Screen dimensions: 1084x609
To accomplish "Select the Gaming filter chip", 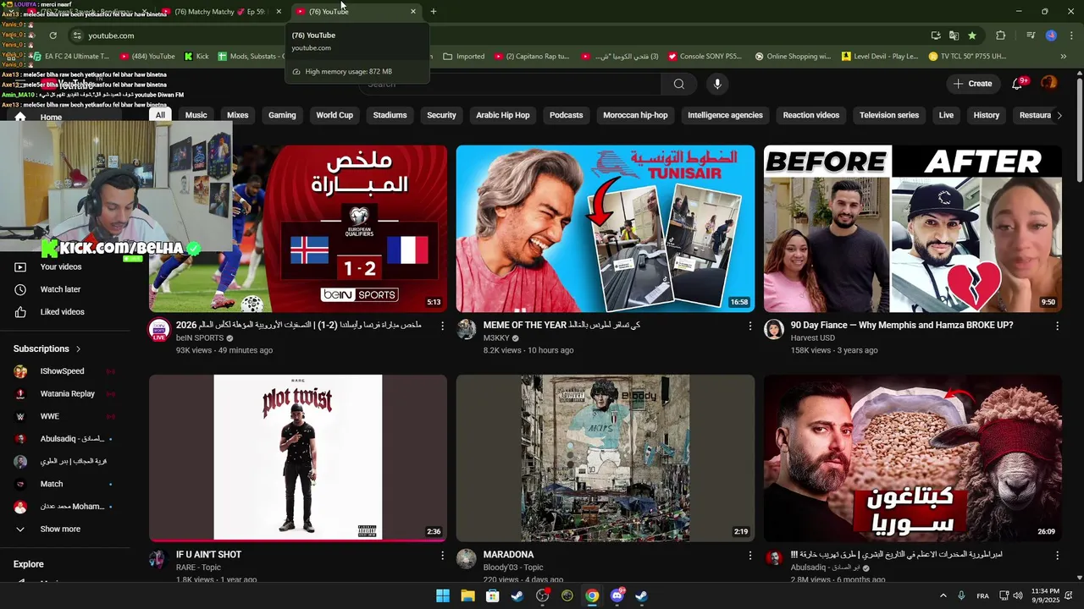I will point(282,115).
